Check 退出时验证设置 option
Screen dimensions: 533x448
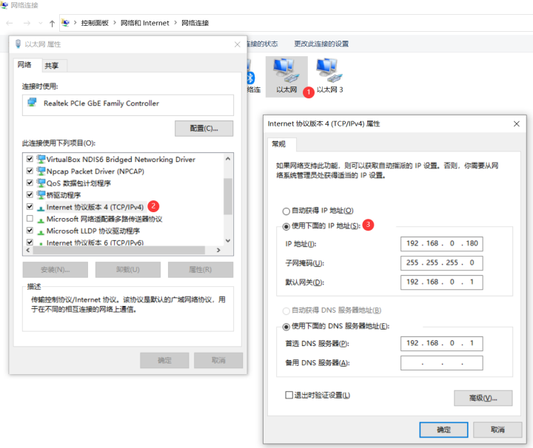tap(289, 396)
